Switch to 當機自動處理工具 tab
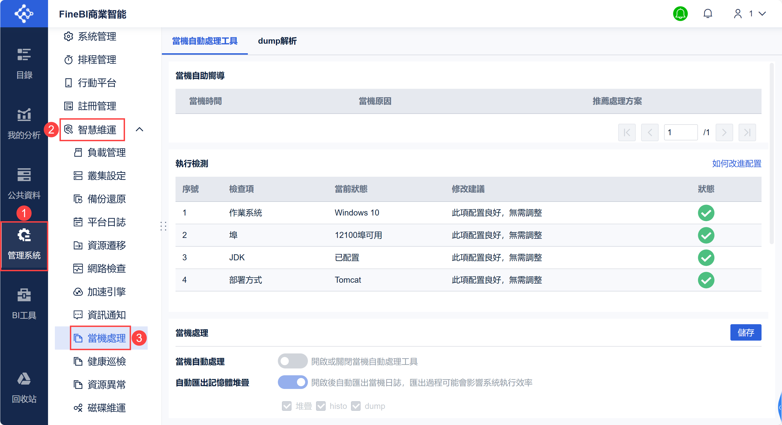The height and width of the screenshot is (425, 782). click(205, 41)
